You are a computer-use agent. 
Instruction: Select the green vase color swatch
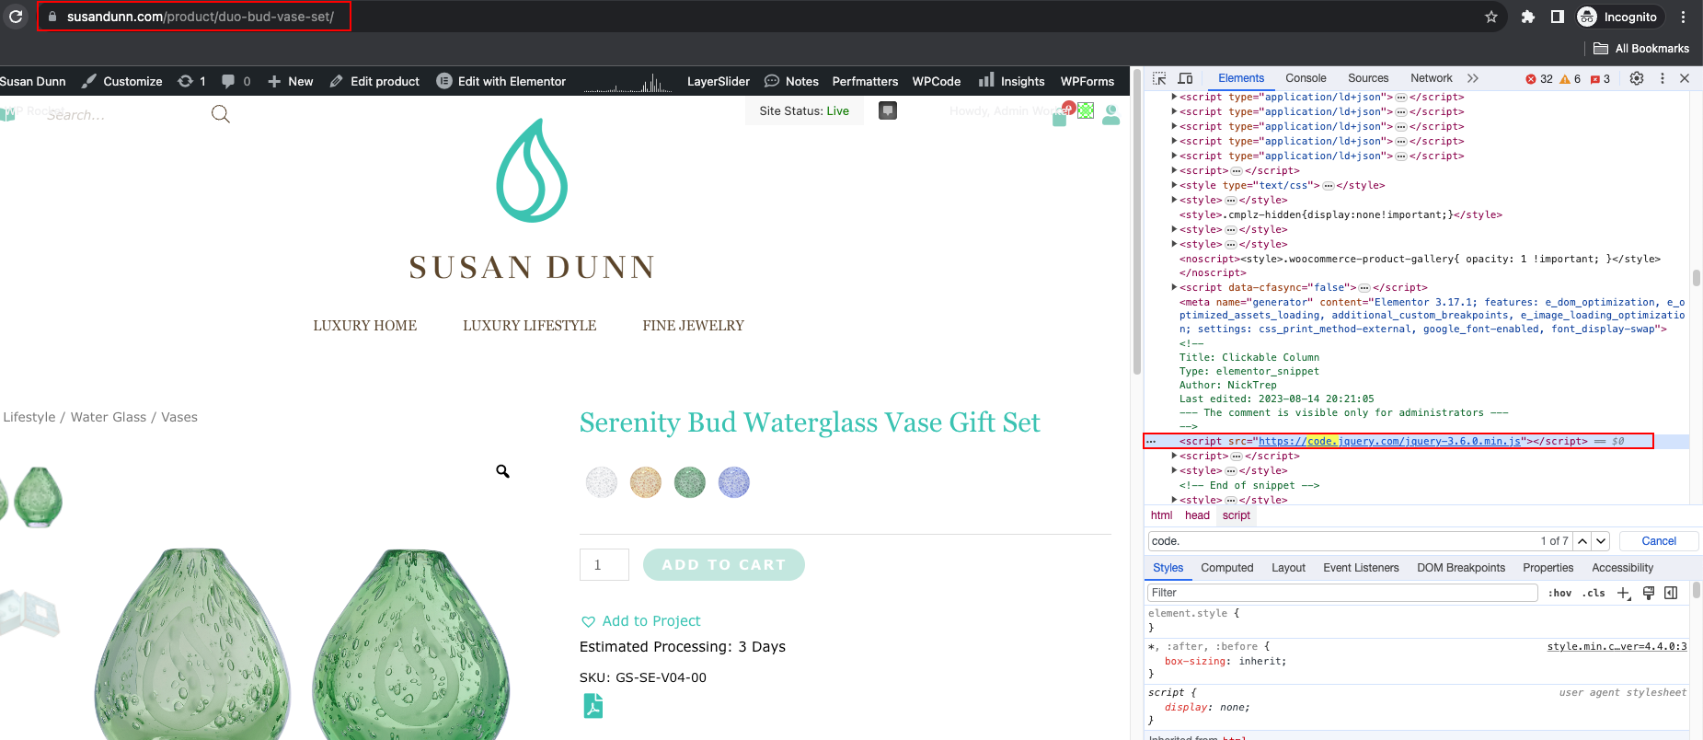point(689,482)
